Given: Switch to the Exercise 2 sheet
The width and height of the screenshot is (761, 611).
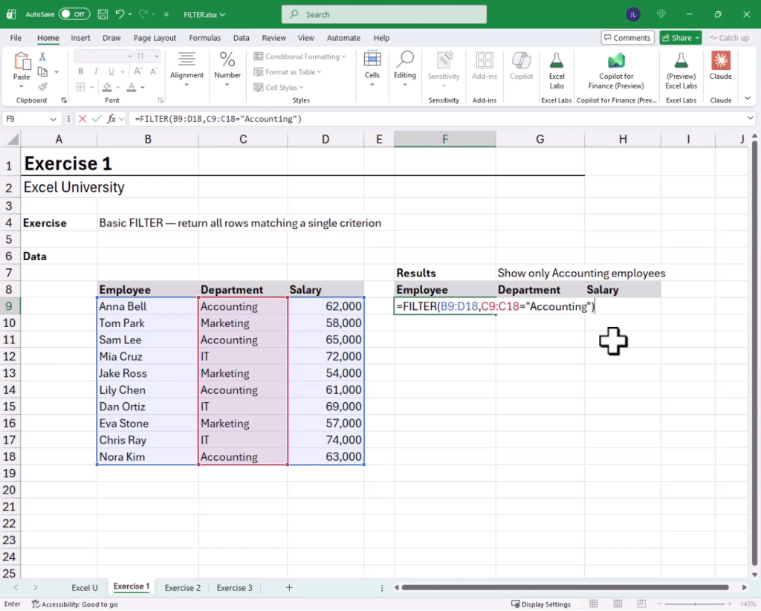Looking at the screenshot, I should tap(183, 588).
